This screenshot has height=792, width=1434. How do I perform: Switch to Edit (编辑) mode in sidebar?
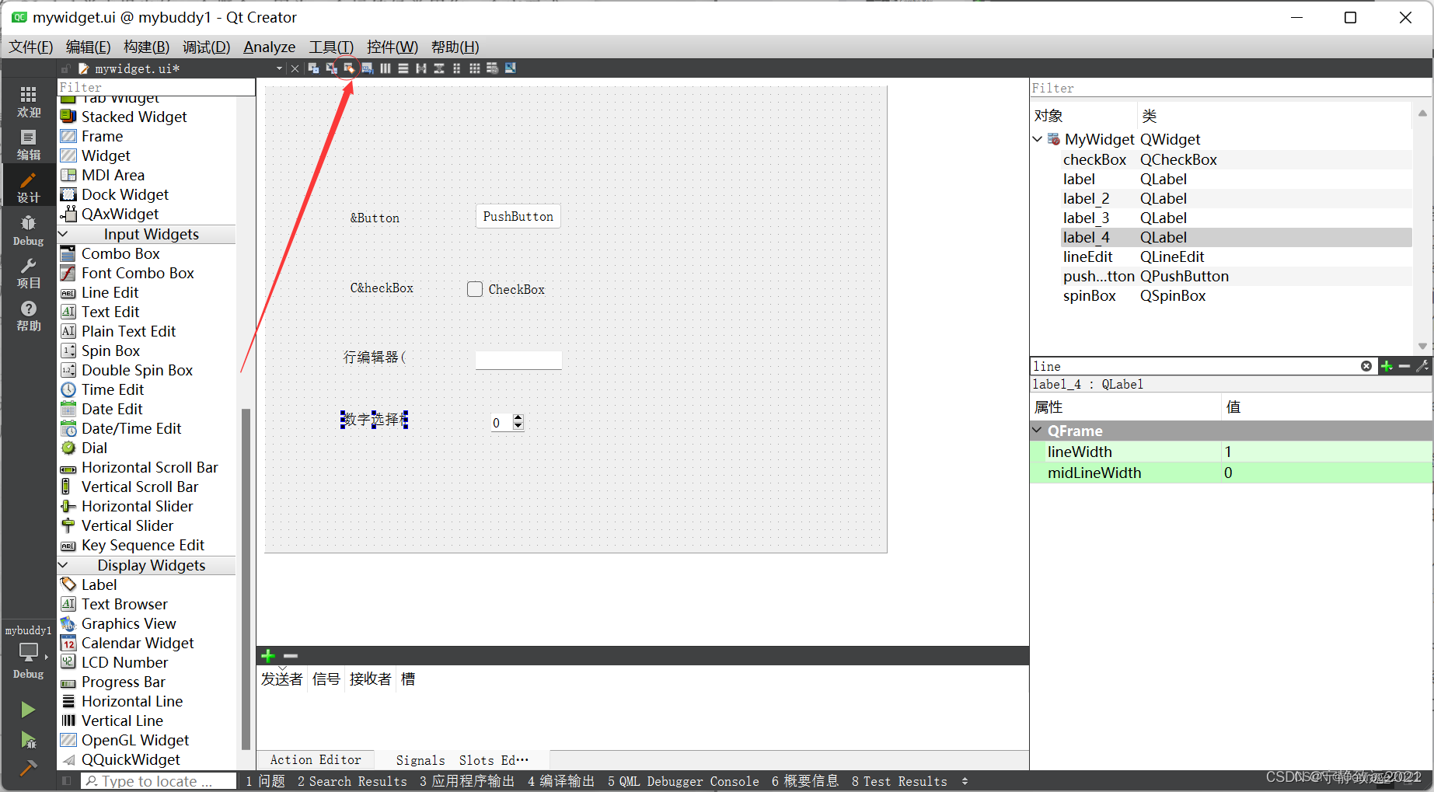(29, 145)
